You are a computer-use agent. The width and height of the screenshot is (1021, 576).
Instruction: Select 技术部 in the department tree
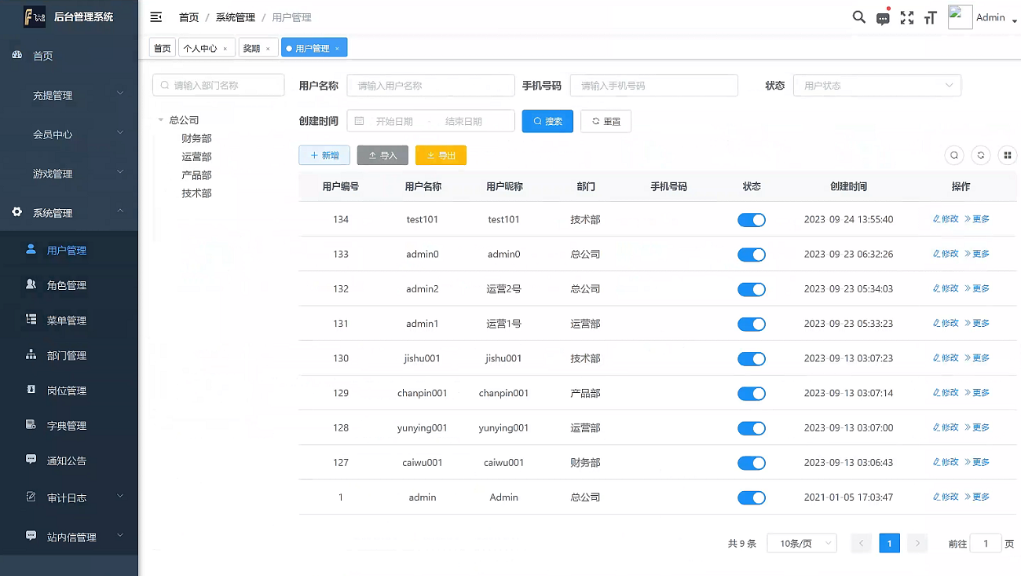click(x=196, y=193)
